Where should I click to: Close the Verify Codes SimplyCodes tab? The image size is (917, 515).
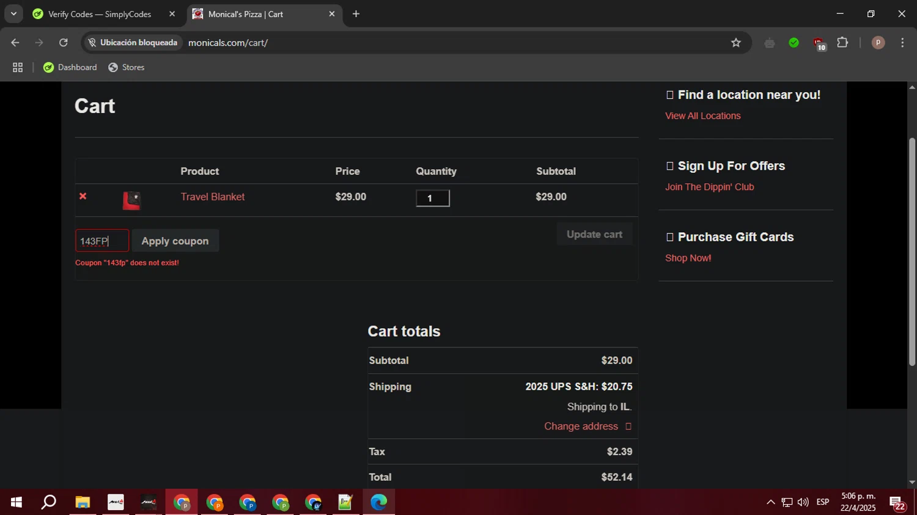click(x=172, y=14)
